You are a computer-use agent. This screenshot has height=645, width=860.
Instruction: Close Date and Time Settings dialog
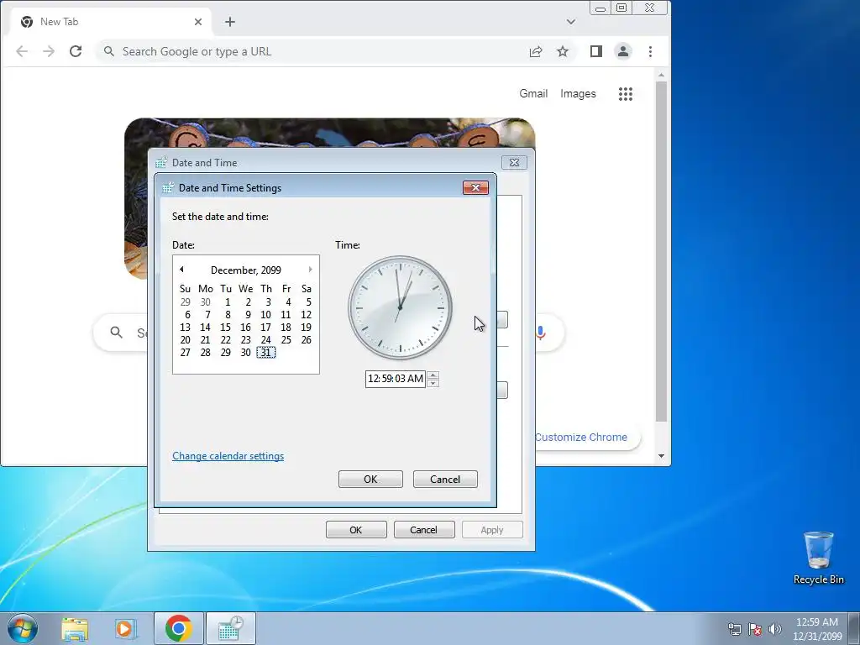(475, 187)
